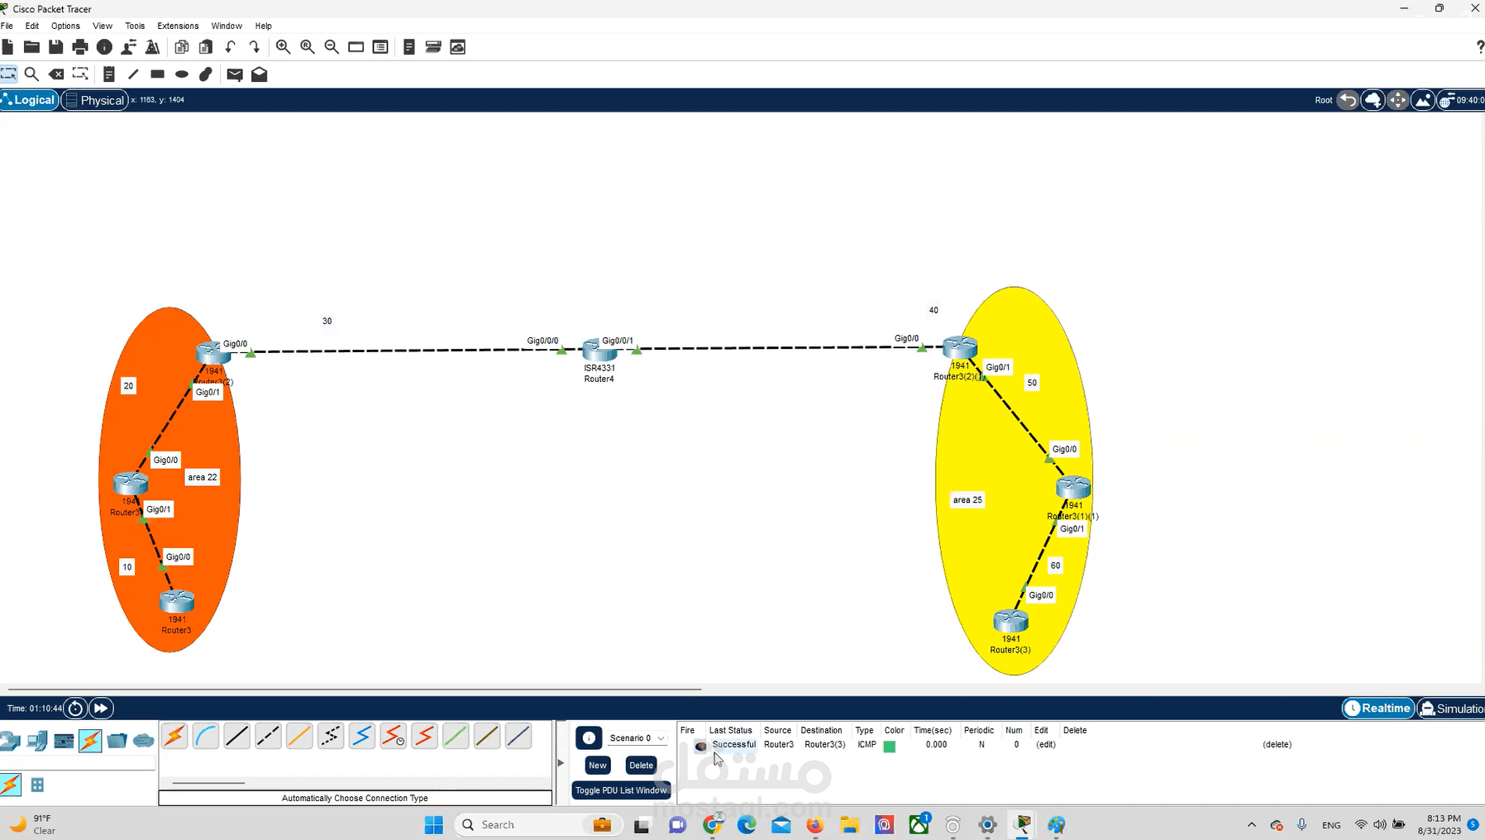1485x840 pixels.
Task: Click the scenario Delete button
Action: (641, 766)
